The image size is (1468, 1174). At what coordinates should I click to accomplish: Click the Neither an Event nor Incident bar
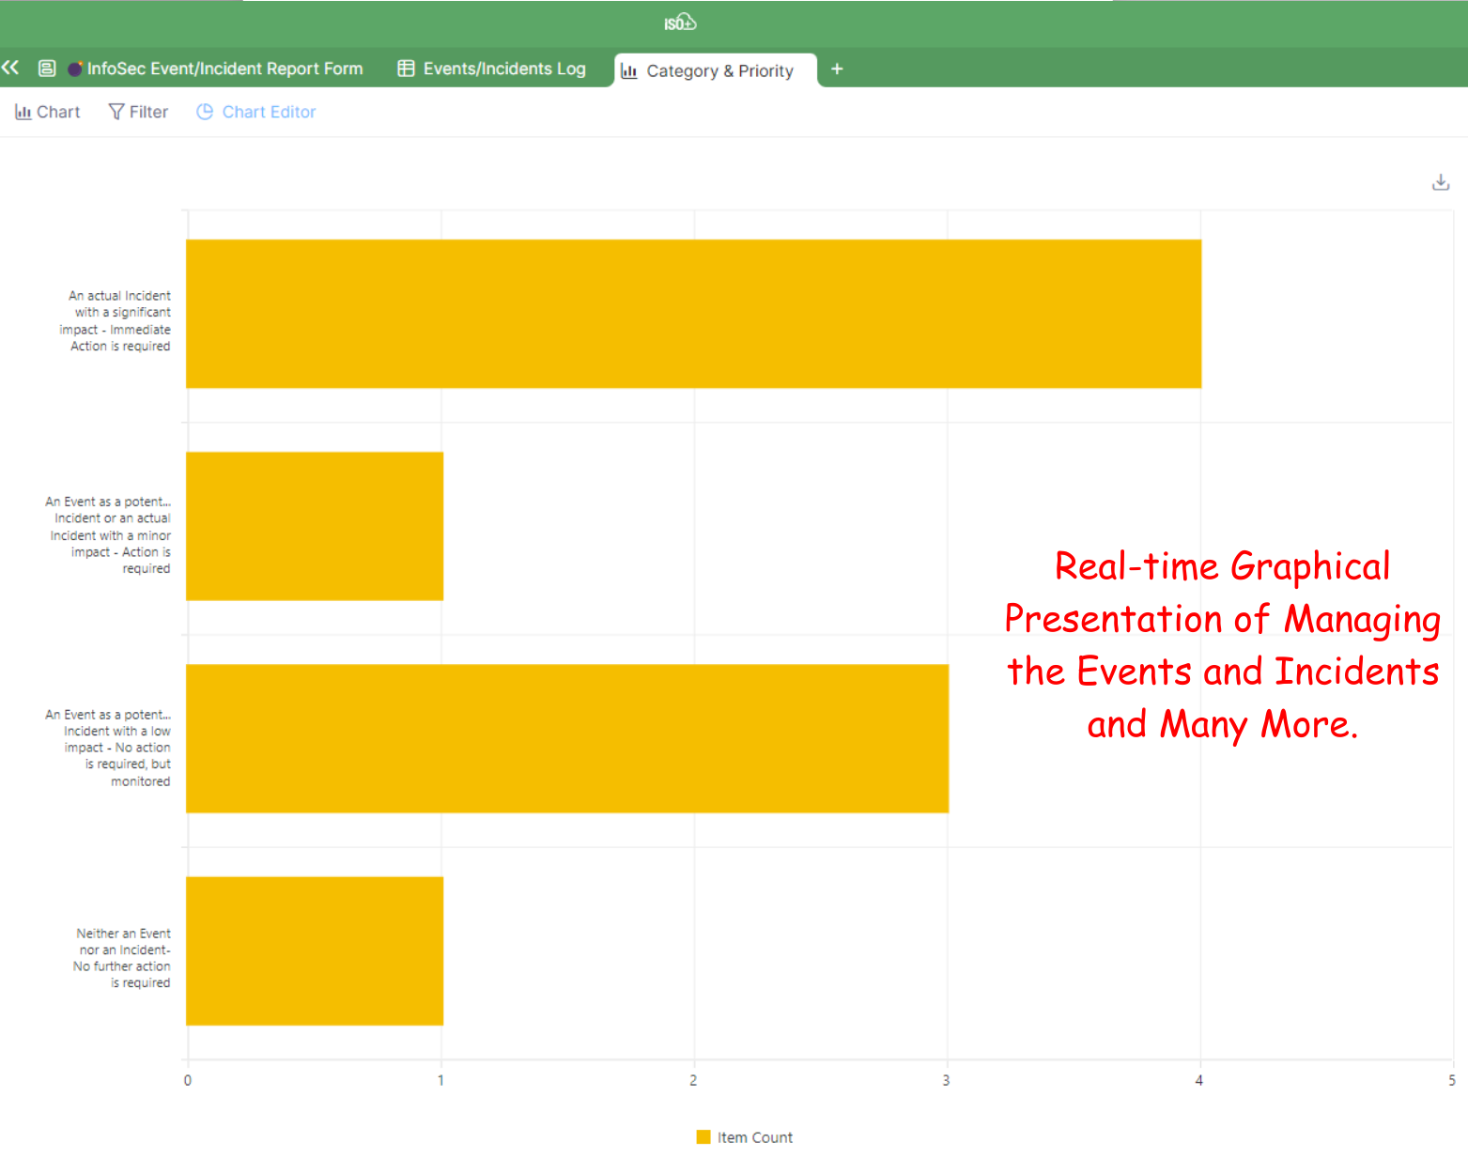tap(315, 950)
